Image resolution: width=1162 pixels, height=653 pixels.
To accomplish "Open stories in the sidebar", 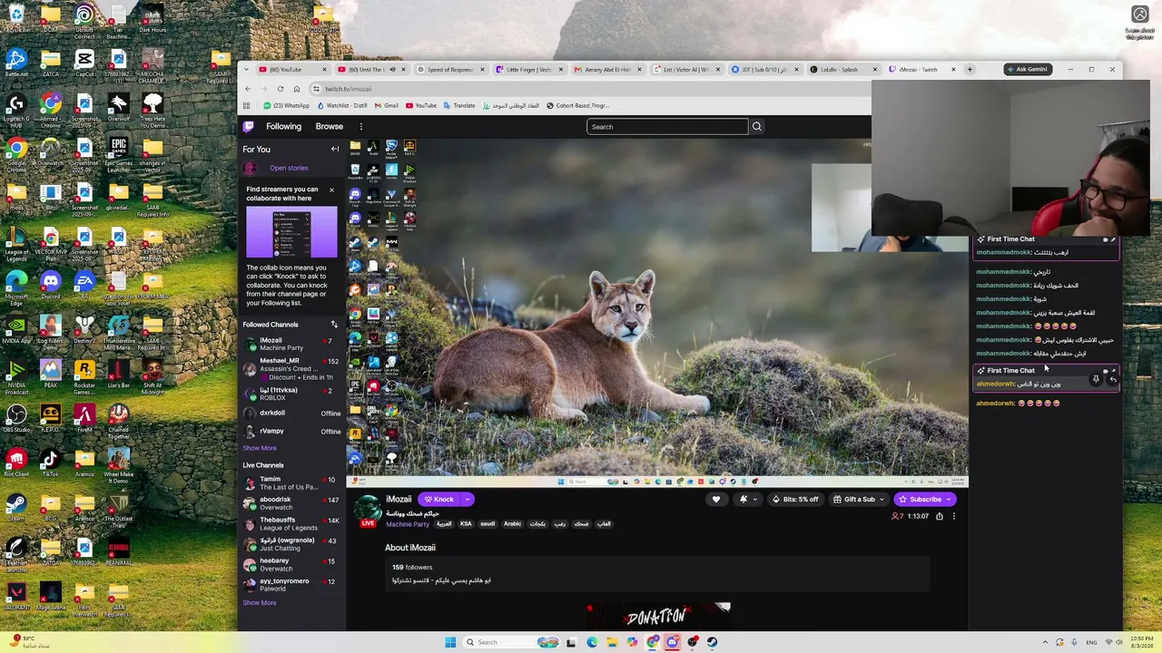I will pyautogui.click(x=289, y=168).
